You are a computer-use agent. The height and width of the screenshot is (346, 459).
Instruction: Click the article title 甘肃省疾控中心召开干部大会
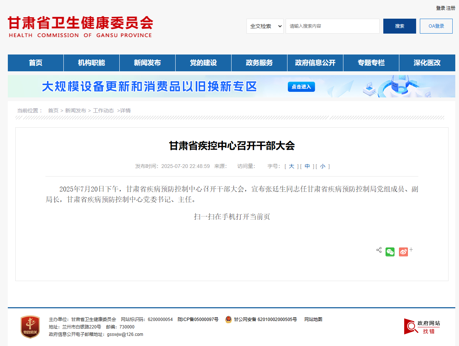click(x=232, y=146)
